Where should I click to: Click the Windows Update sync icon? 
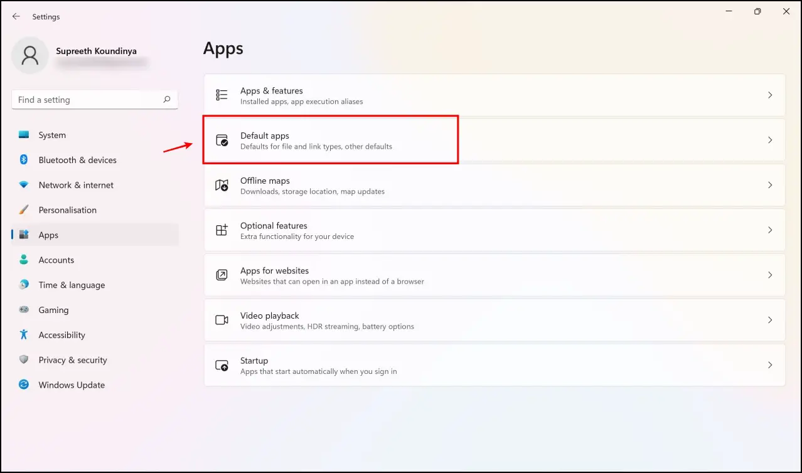[x=24, y=385]
